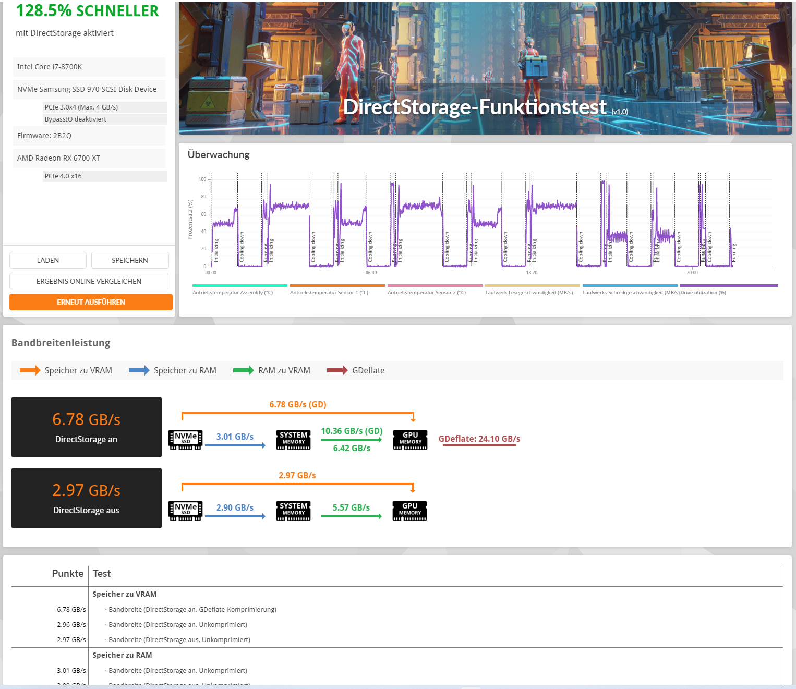Click the Überwachung drive utilization chart
This screenshot has height=689, width=796.
pyautogui.click(x=491, y=220)
